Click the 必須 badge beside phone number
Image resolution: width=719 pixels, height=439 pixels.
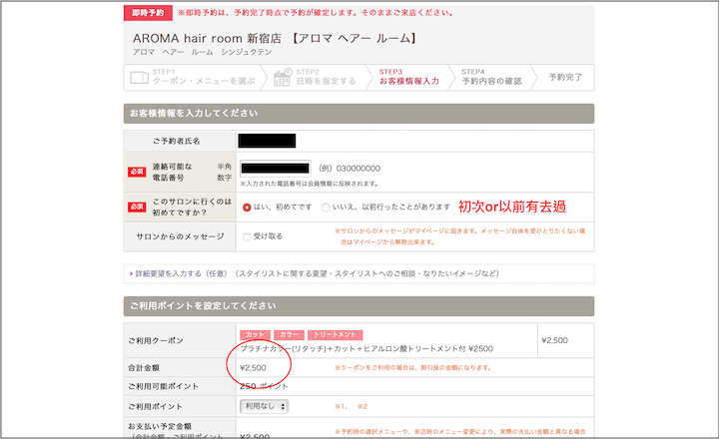coord(137,172)
